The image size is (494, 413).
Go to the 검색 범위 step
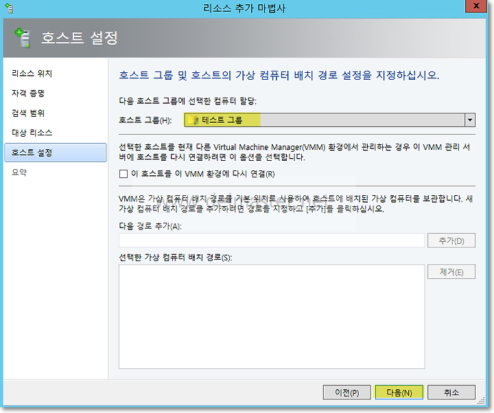coord(28,113)
